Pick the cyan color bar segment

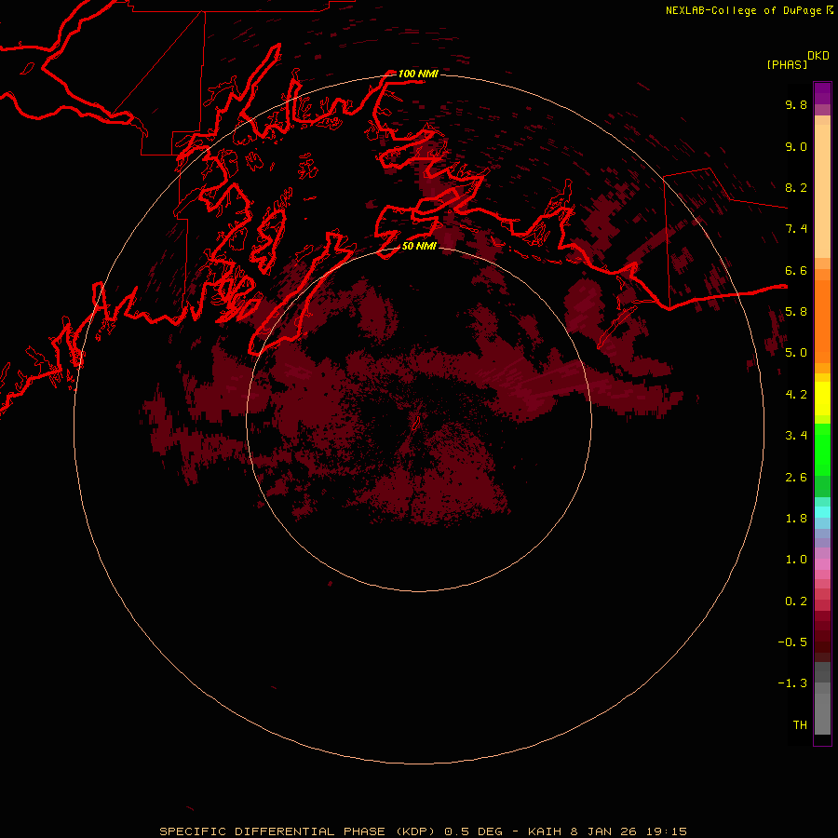click(822, 512)
